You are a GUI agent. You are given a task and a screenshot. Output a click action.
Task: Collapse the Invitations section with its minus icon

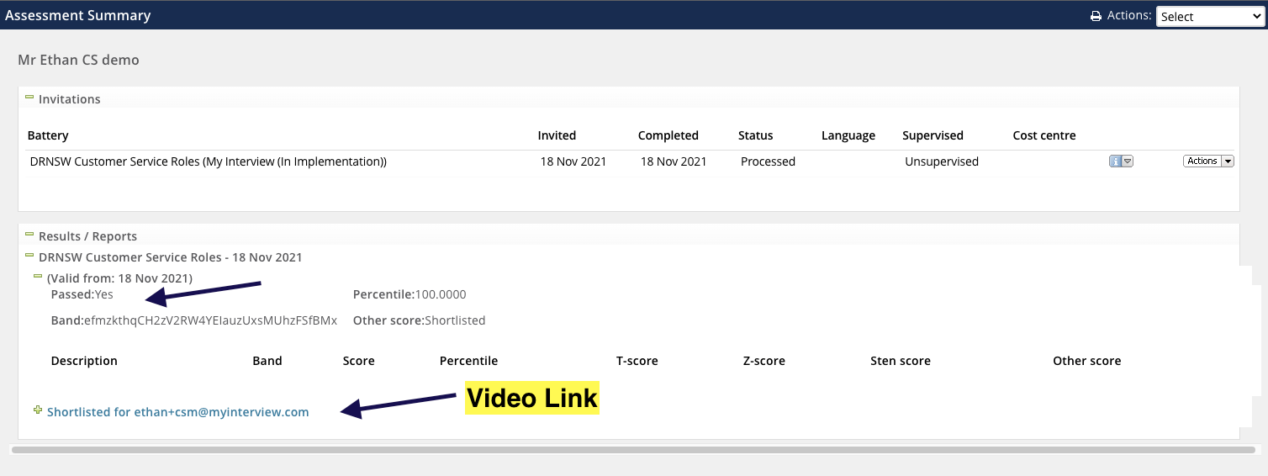pos(29,98)
